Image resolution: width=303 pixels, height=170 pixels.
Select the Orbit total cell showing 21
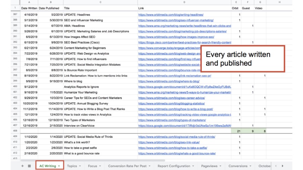pyautogui.click(x=236, y=131)
